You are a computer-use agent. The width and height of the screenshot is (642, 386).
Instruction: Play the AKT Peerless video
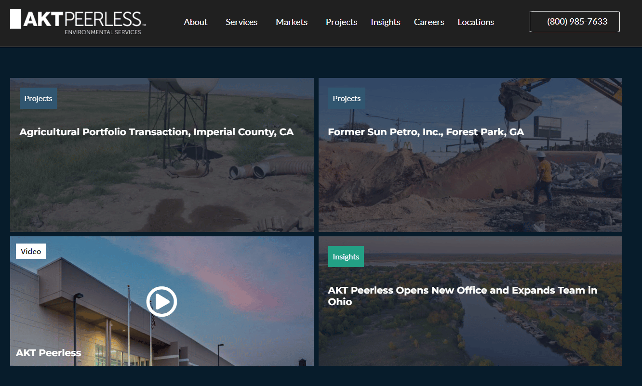(x=161, y=302)
